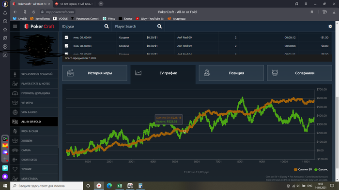339x190 pixels.
Task: Click the Player Search input field
Action: (x=135, y=26)
